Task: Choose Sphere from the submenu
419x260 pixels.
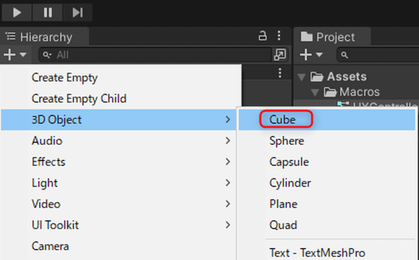Action: (x=286, y=141)
